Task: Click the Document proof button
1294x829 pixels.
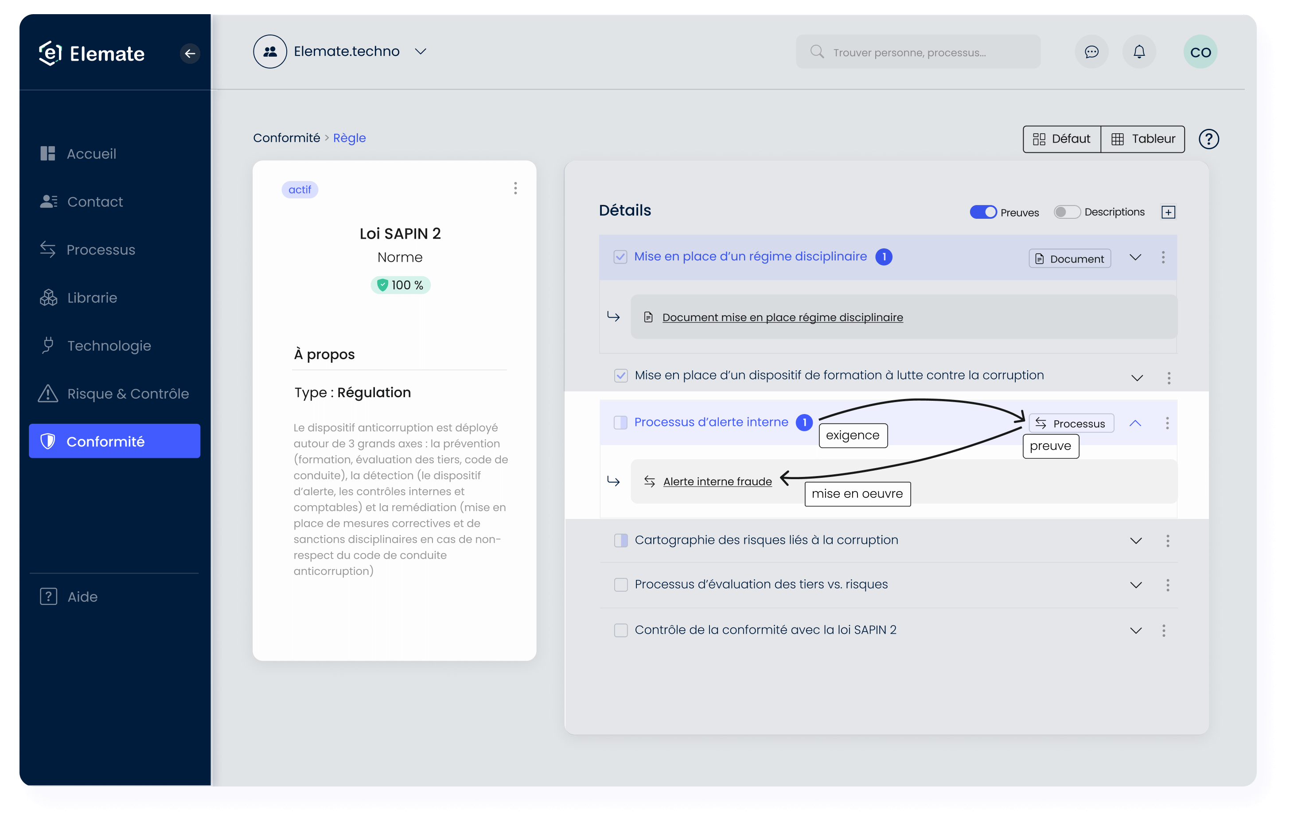Action: tap(1069, 258)
